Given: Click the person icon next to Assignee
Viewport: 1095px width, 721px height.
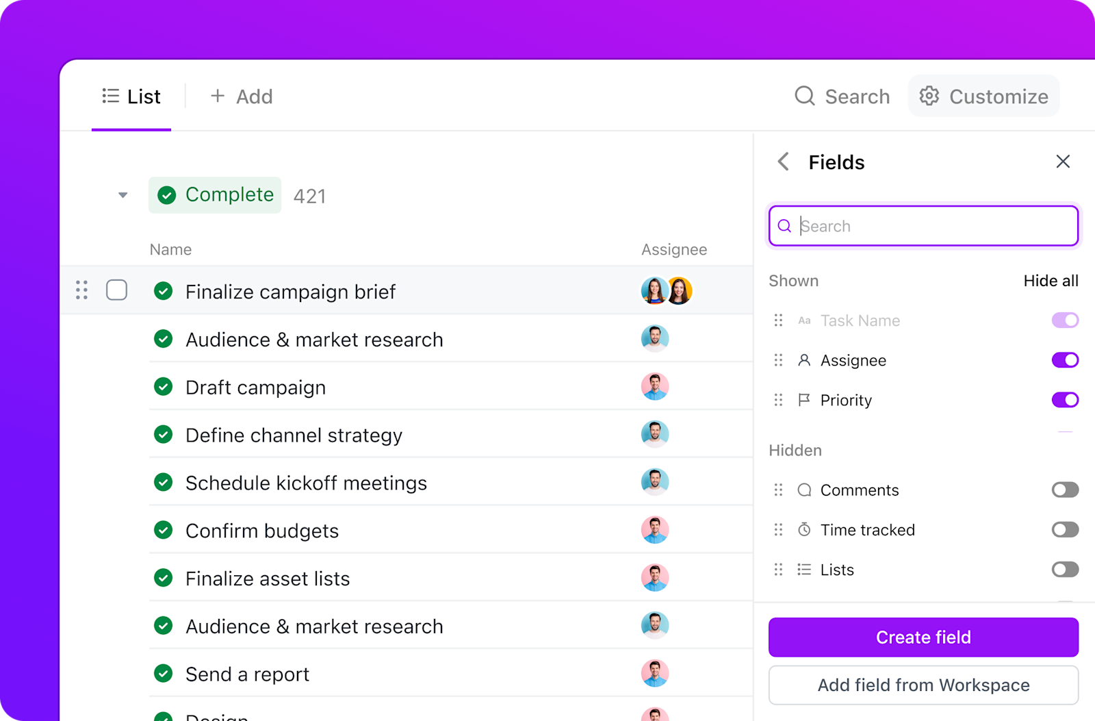Looking at the screenshot, I should (804, 359).
